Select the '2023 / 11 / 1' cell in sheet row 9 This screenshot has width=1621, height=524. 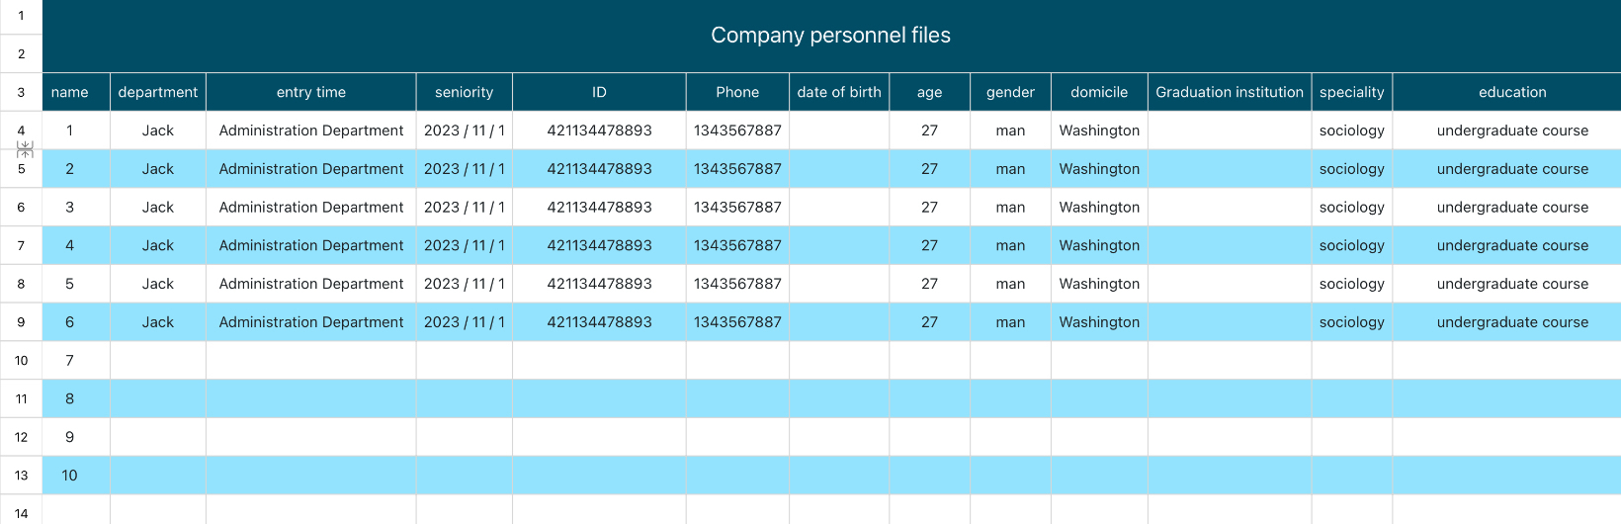[x=465, y=322]
